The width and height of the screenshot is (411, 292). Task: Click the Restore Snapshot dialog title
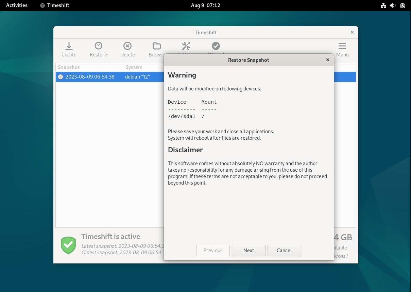pyautogui.click(x=249, y=60)
